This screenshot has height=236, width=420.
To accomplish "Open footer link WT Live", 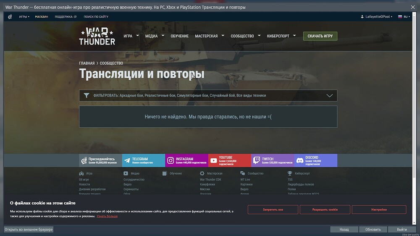I will click(245, 179).
